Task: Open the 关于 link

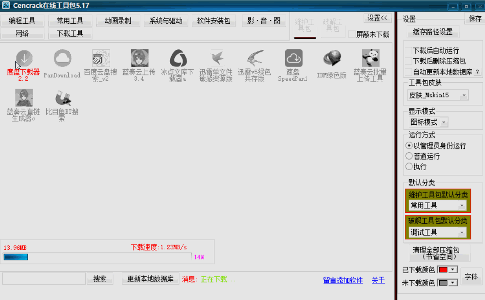Action: click(378, 280)
